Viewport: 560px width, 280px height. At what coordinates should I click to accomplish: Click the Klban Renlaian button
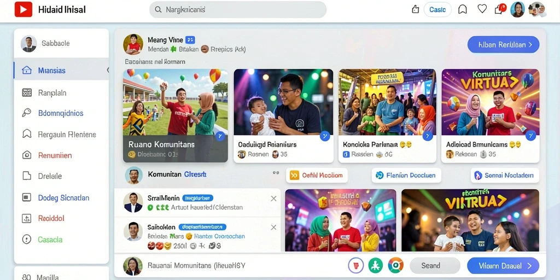coord(503,45)
